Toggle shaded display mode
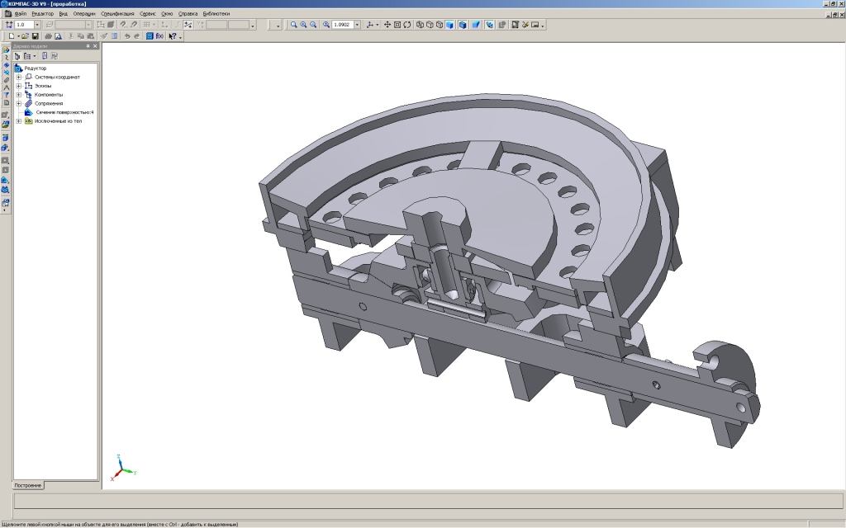This screenshot has width=846, height=528. click(449, 25)
